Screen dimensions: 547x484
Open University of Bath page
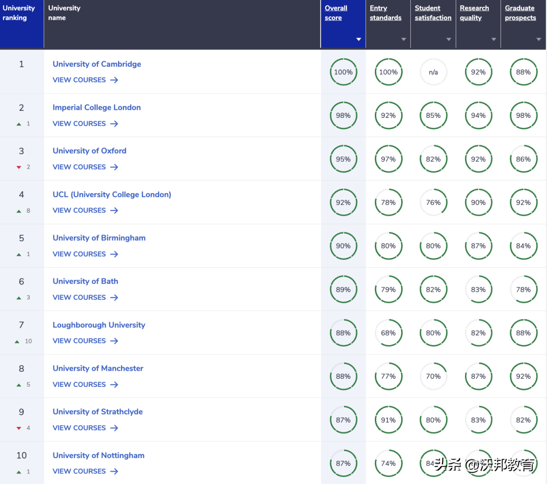pyautogui.click(x=85, y=281)
